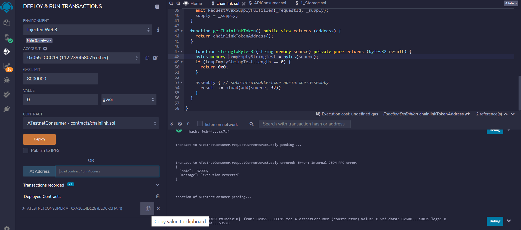Screen dimensions: 521x230
Task: Open the Plugin manager plug icon
Action: coord(7,109)
